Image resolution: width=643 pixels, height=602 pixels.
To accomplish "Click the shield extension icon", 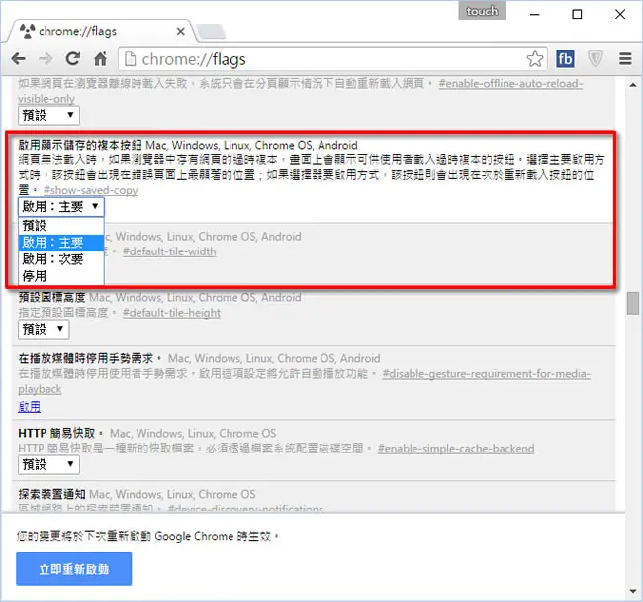I will coord(595,59).
